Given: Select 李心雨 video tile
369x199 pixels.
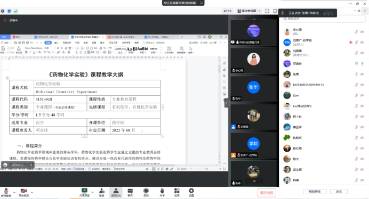Looking at the screenshot, I should click(253, 61).
